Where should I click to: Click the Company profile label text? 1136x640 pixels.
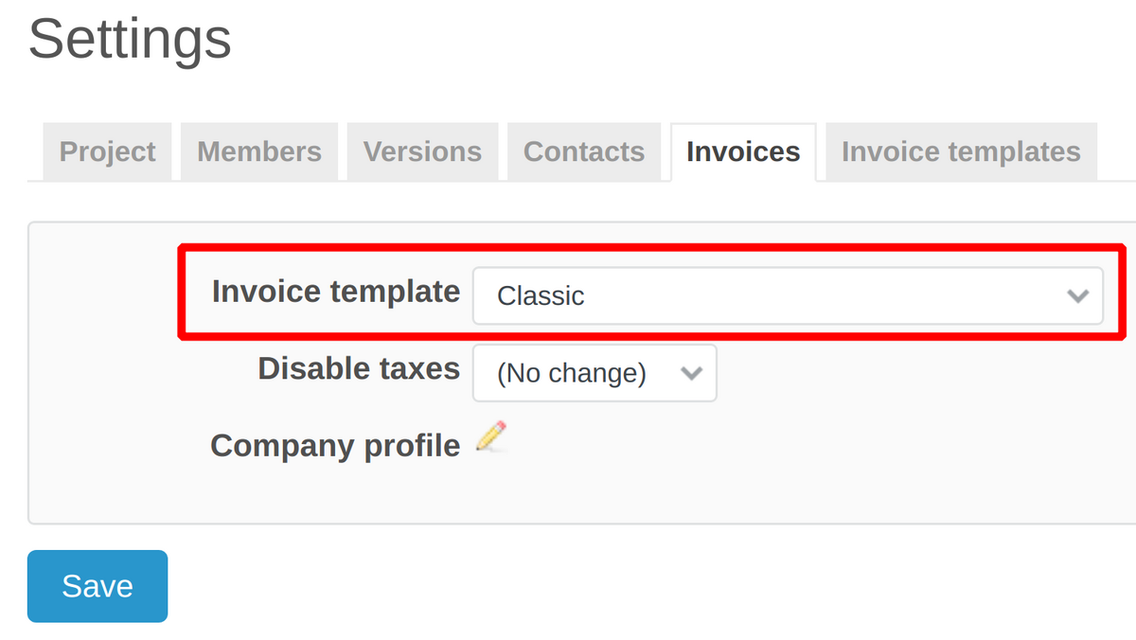335,445
